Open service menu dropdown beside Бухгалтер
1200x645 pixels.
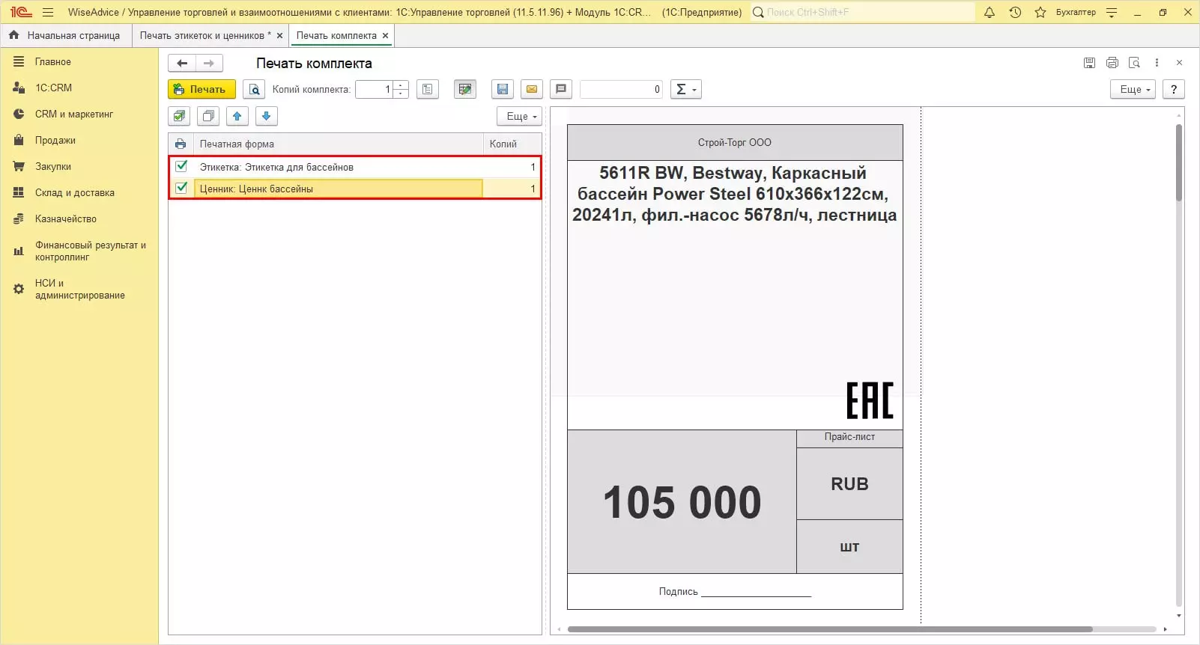[x=1112, y=12]
